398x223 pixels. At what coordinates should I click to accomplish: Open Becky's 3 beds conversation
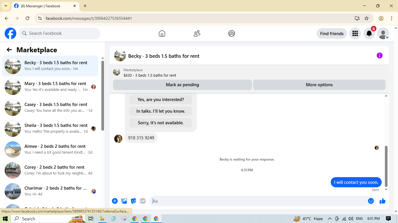50,66
